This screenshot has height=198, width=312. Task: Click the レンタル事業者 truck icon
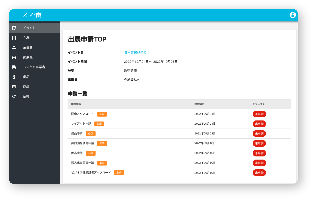(14, 67)
